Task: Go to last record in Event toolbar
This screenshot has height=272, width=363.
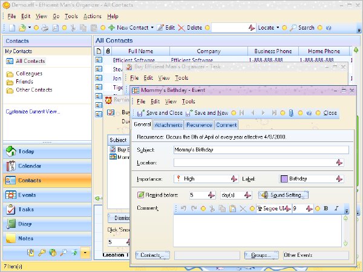Action: 274,113
